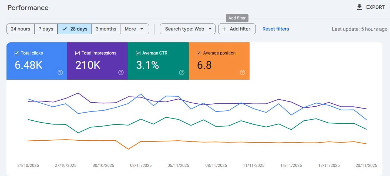Uncheck the Total impressions checkbox
The image size is (390, 176).
[78, 53]
